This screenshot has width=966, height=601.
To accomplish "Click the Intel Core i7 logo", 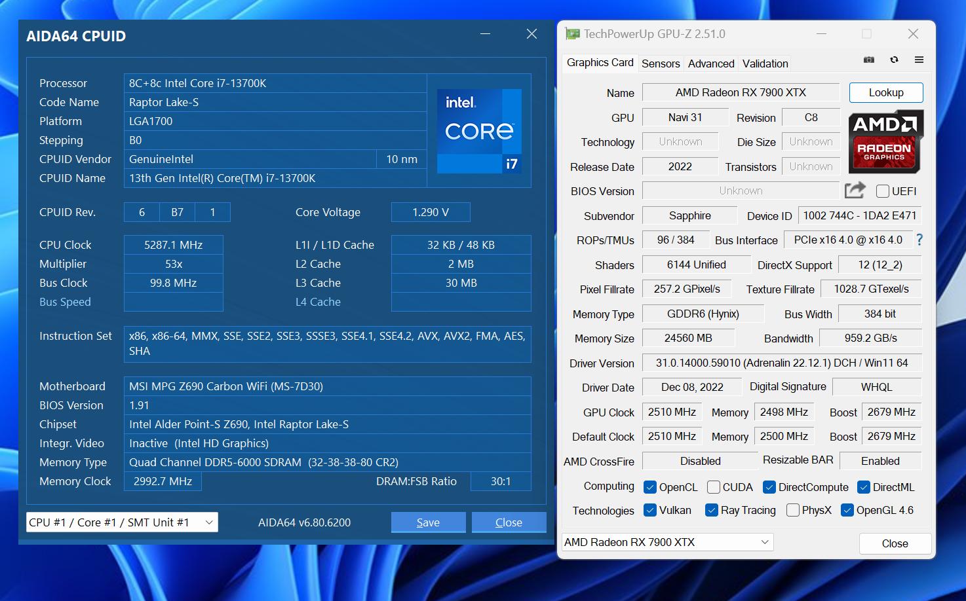I will click(479, 131).
